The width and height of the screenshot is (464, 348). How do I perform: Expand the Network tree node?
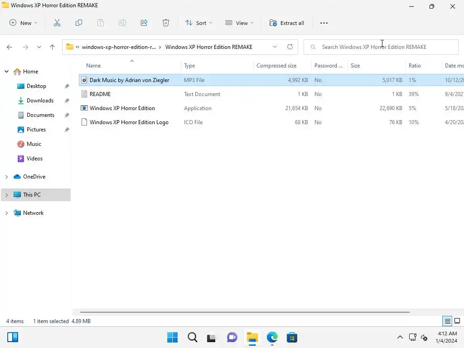pyautogui.click(x=6, y=213)
